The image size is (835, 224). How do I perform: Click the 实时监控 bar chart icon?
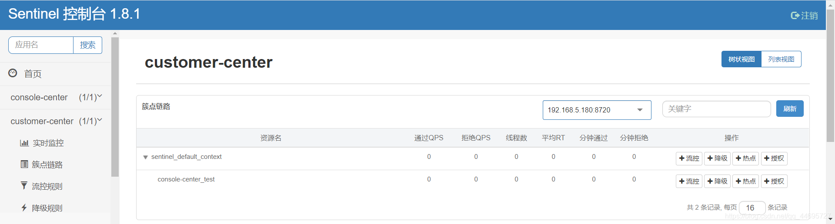(x=24, y=143)
